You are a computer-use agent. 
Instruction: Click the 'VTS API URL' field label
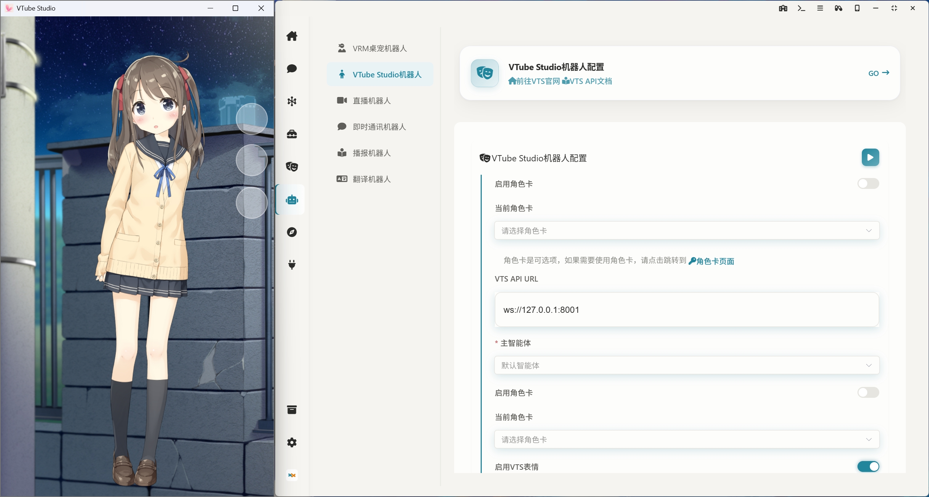click(x=516, y=279)
